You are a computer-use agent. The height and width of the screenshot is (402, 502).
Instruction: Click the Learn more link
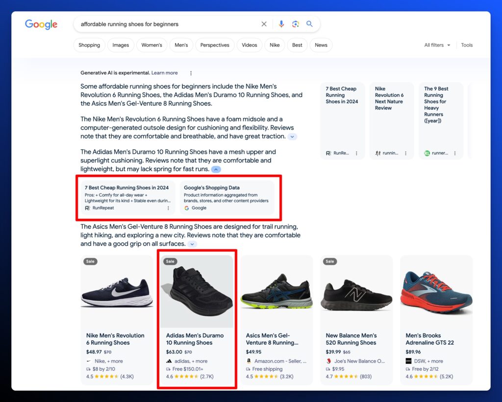click(164, 73)
